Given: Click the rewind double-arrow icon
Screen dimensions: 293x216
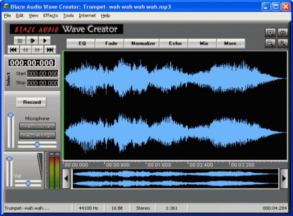Looking at the screenshot, I should [x=25, y=50].
